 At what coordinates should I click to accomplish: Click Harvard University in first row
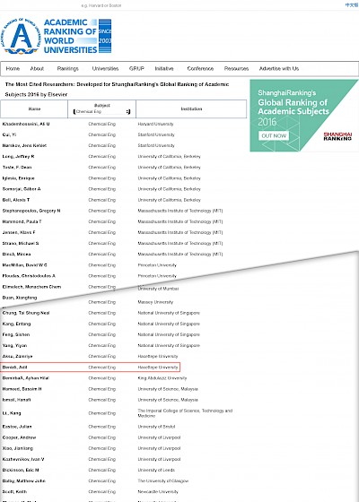coord(155,124)
